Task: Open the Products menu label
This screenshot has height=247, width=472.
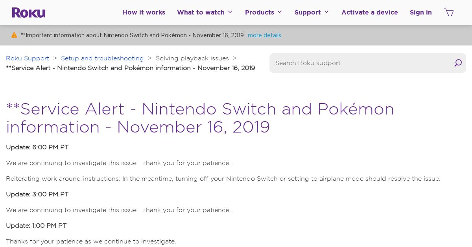Action: (260, 12)
